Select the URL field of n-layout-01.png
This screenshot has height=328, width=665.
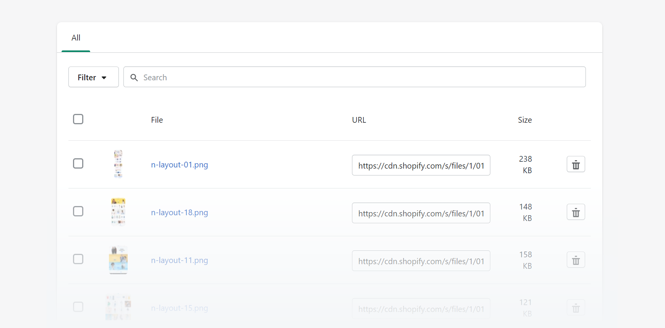[421, 166]
